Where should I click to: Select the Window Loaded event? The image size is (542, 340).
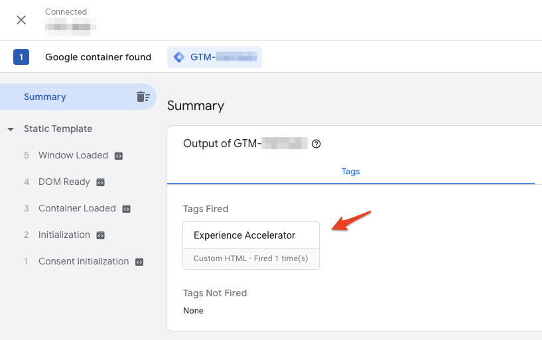pos(73,155)
